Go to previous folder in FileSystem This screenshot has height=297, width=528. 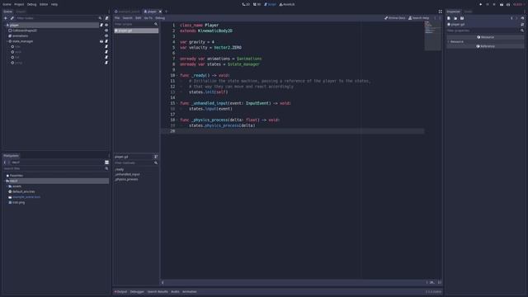[x=5, y=163]
